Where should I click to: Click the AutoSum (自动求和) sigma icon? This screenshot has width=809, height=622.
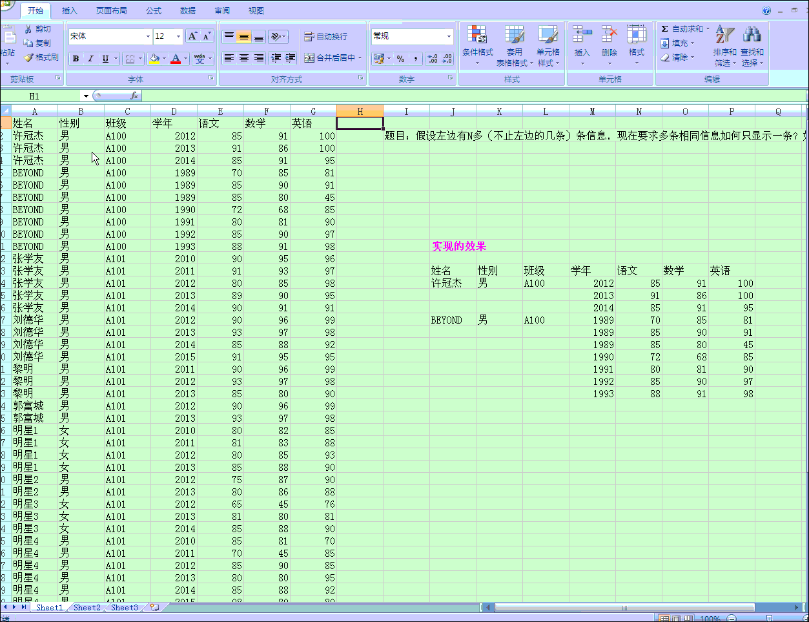[x=665, y=29]
